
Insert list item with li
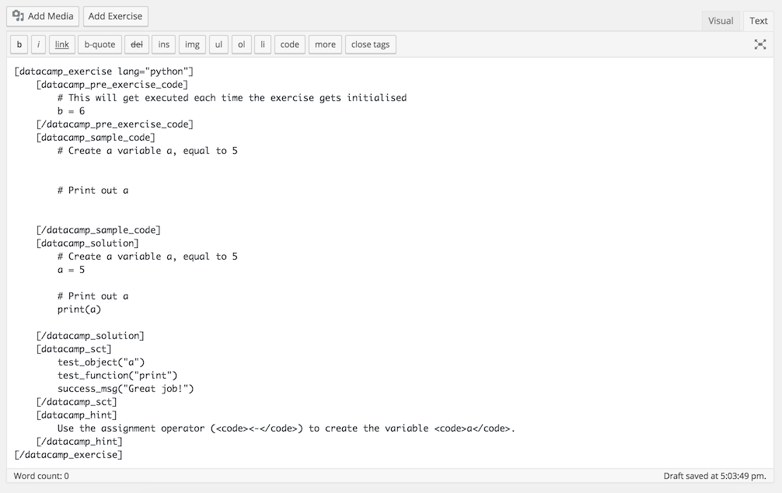[x=262, y=44]
